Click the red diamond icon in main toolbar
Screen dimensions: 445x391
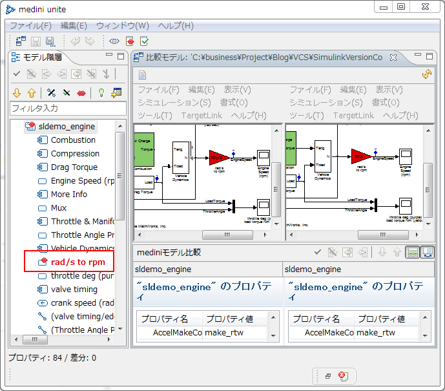pos(130,41)
